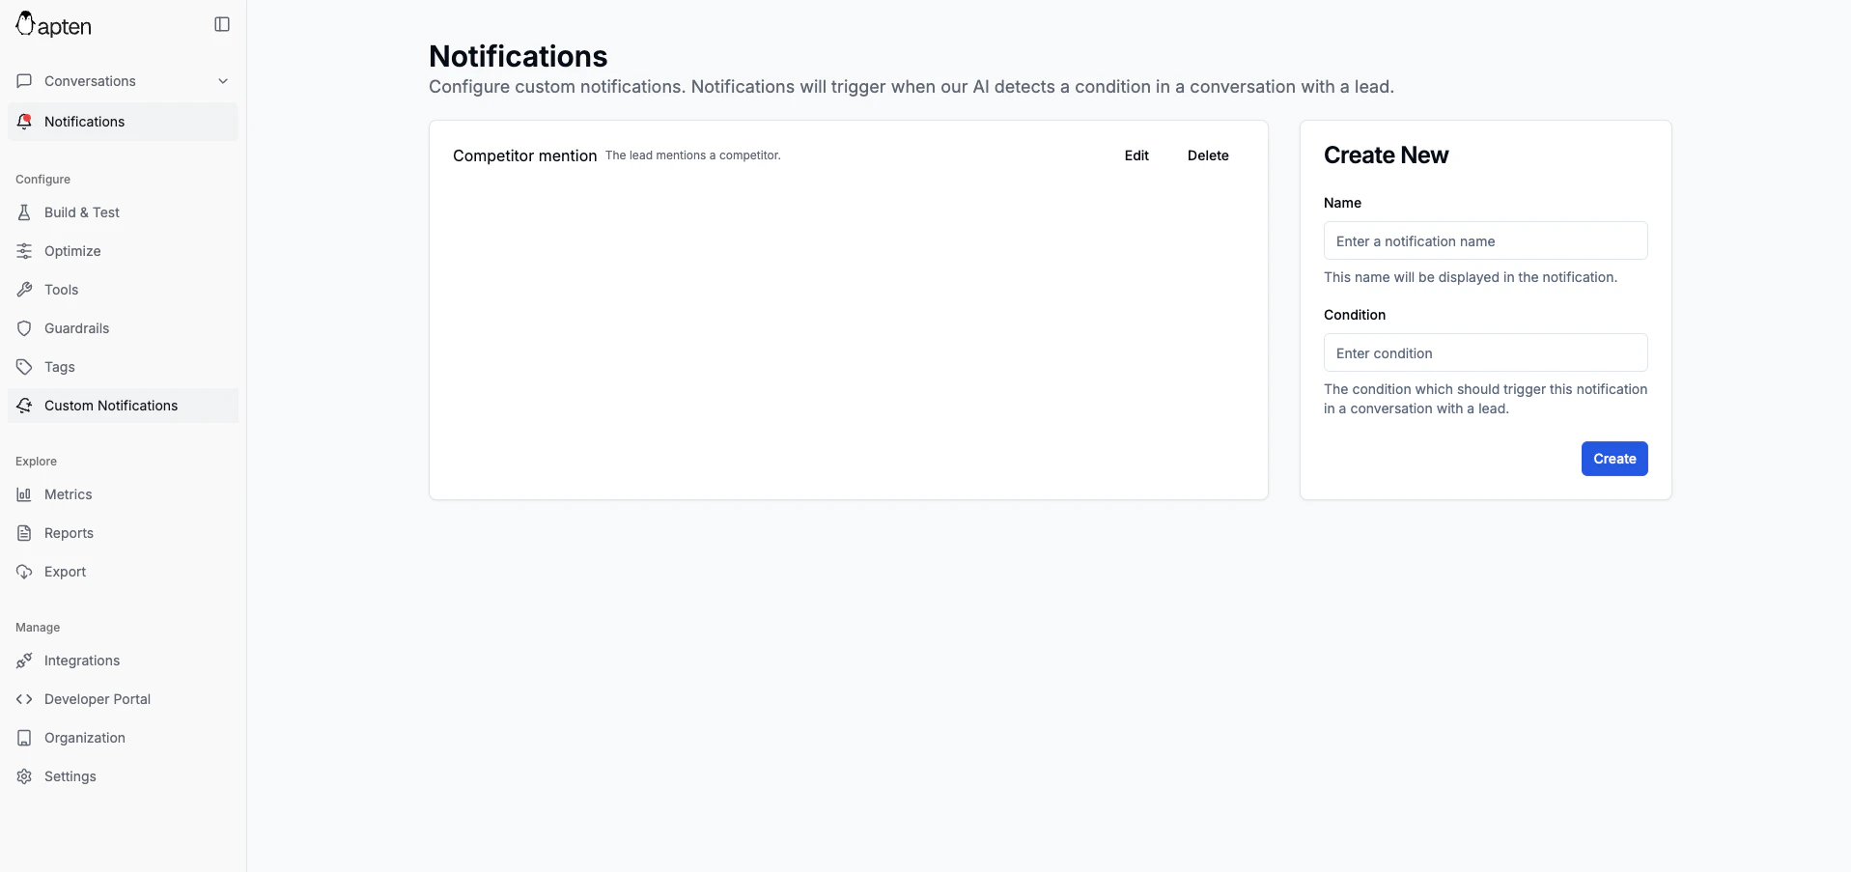Collapse the sidebar with the panel toggle
This screenshot has height=872, width=1851.
coord(221,23)
